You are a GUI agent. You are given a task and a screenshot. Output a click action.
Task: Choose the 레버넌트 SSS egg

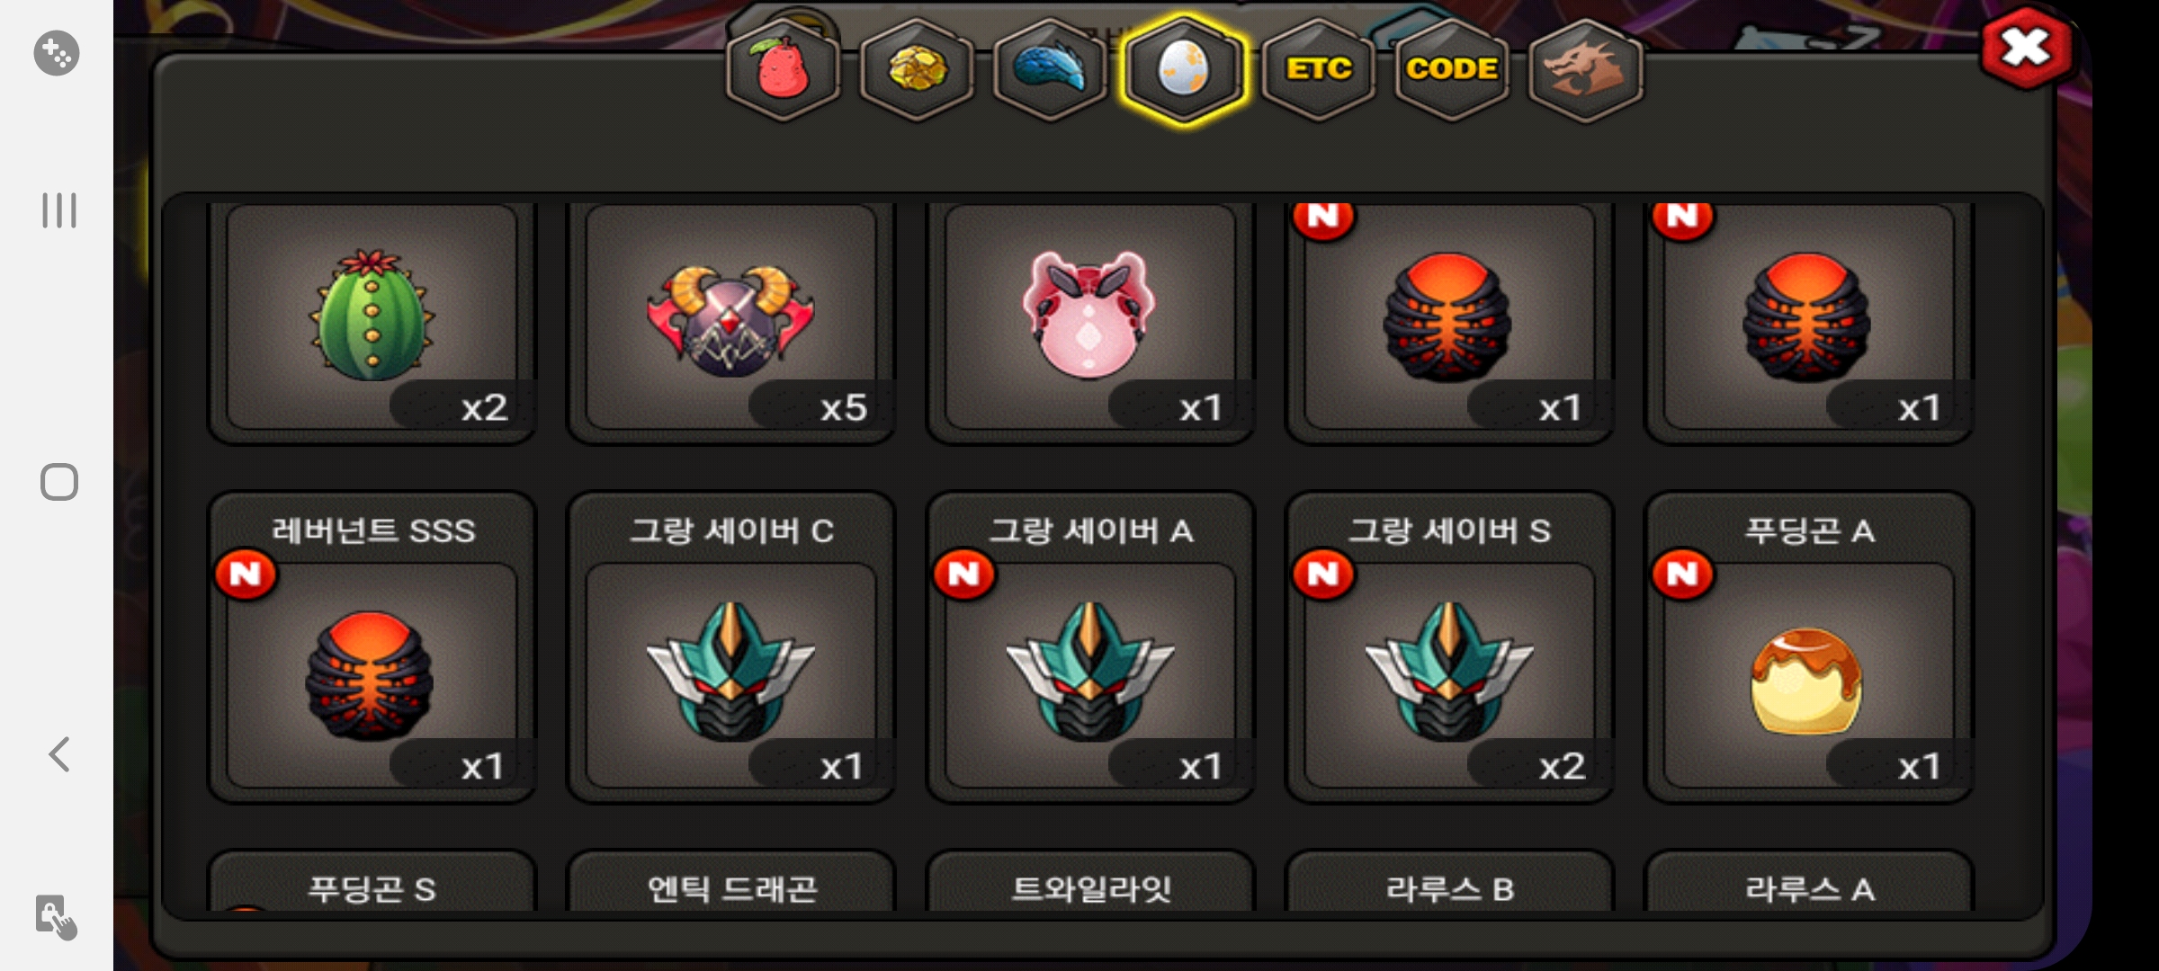click(372, 646)
